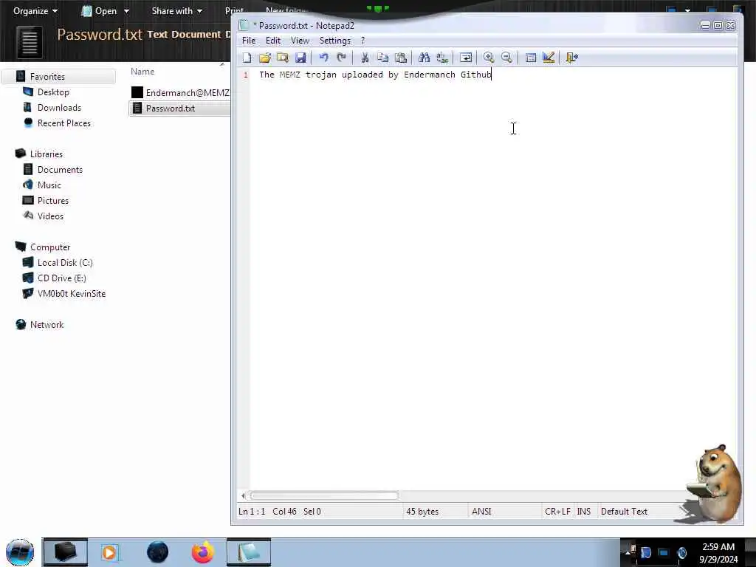Copy selection using the toolbar icon
This screenshot has width=756, height=567.
pos(383,58)
